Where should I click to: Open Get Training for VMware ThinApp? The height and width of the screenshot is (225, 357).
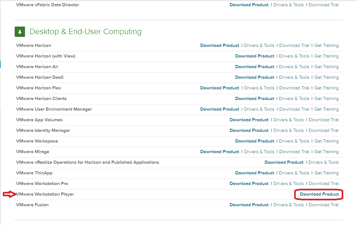tap(326, 173)
